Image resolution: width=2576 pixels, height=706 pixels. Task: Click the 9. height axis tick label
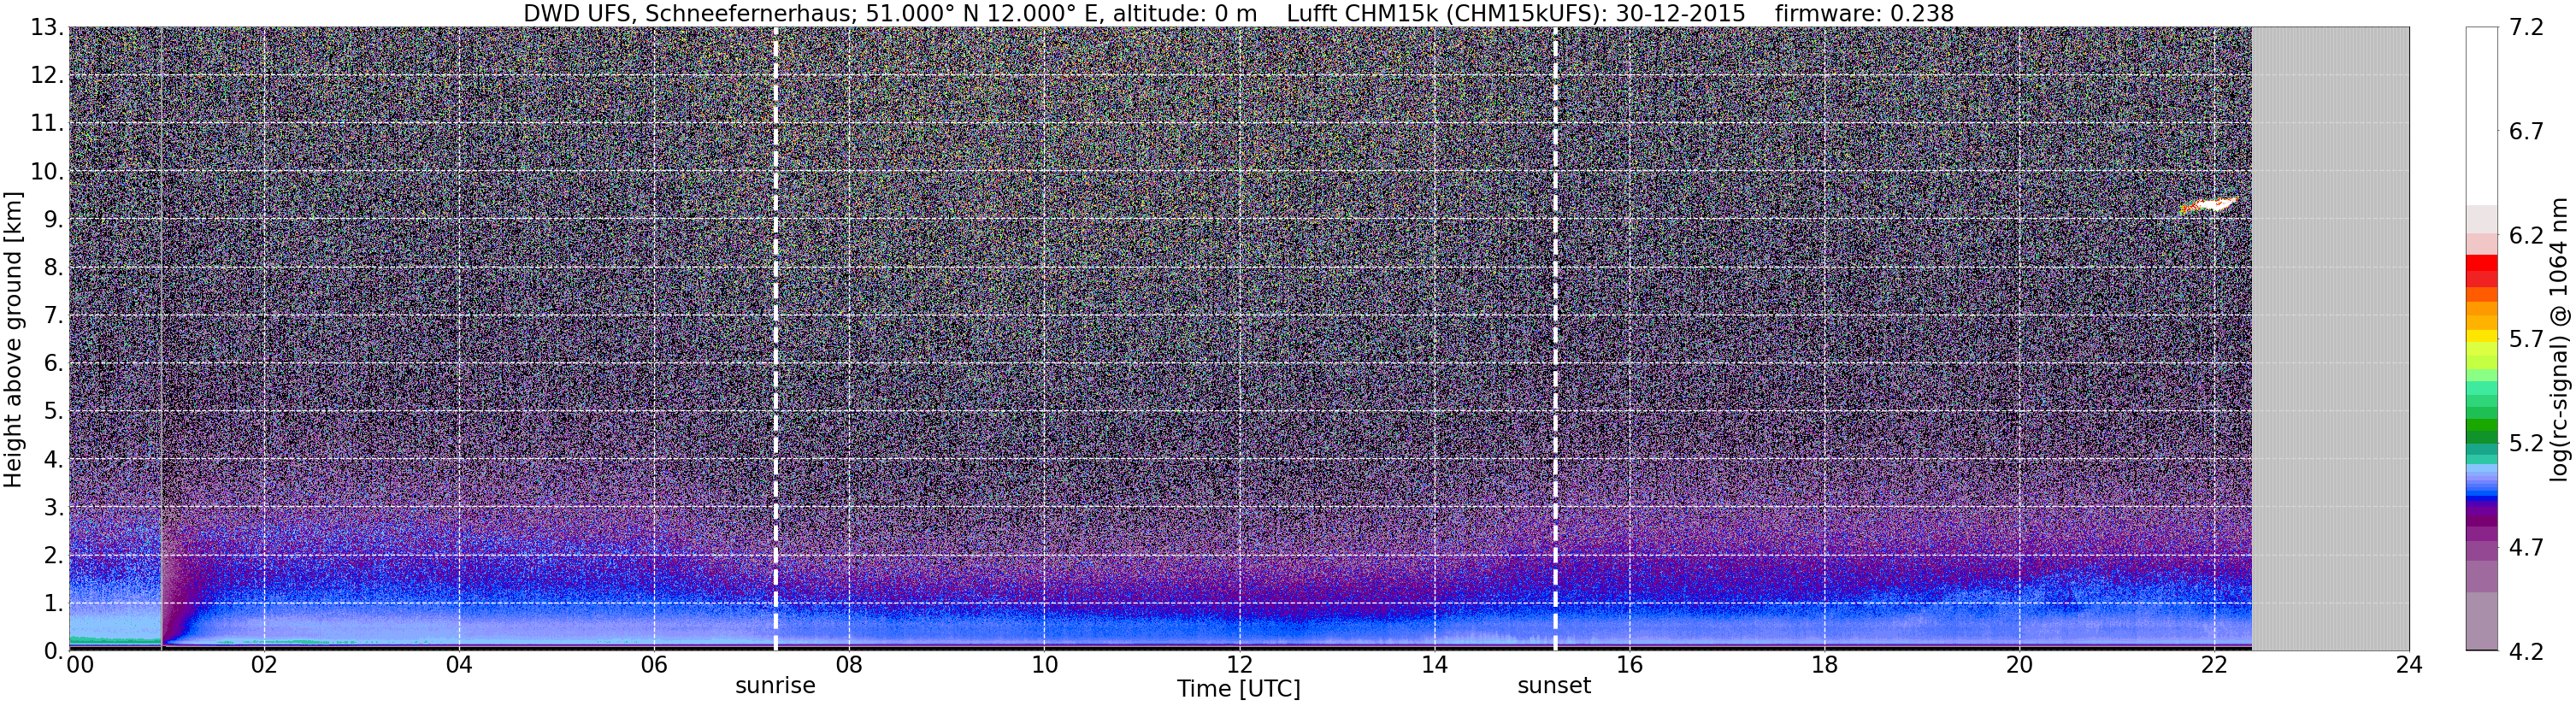click(x=54, y=220)
